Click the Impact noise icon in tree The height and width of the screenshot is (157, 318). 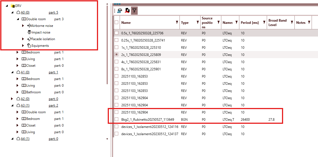[29, 32]
